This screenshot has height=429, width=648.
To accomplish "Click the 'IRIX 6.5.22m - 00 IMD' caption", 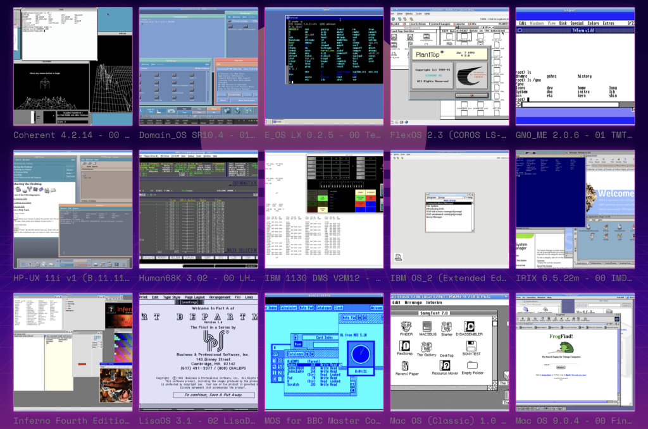I will [574, 278].
